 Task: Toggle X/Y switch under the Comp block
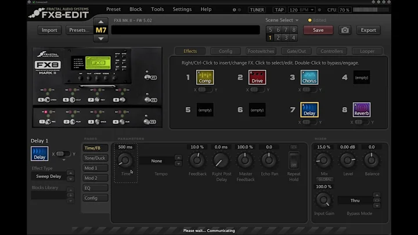pos(205,90)
